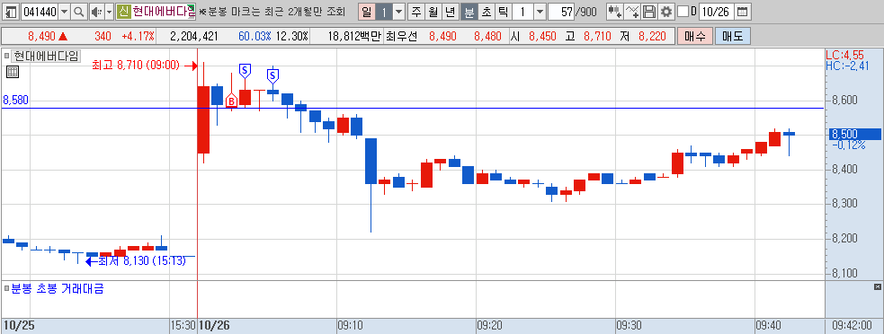Click the trade amount 18,812백만
This screenshot has width=884, height=334.
click(354, 37)
